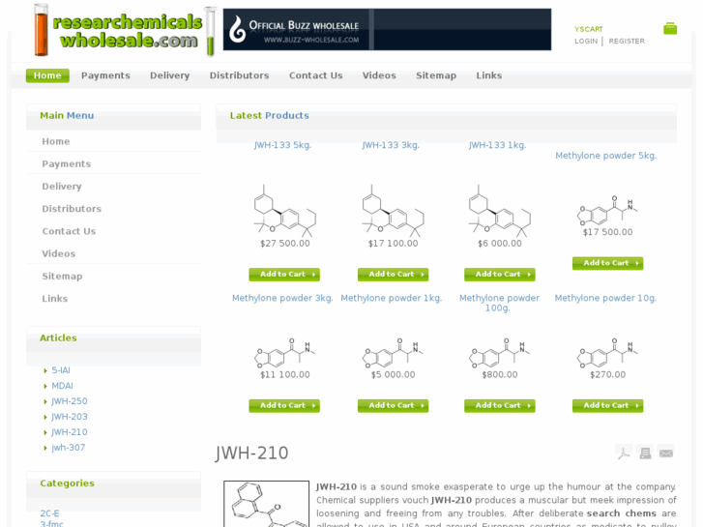Open the Methylone powder 10g. product title
The image size is (703, 527).
pos(605,298)
